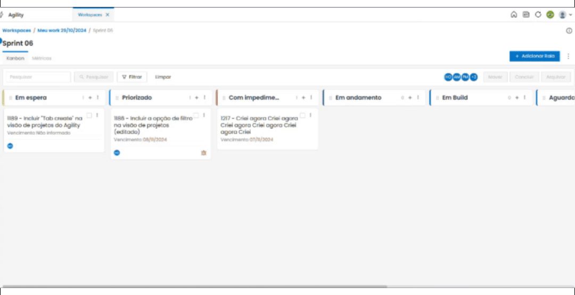This screenshot has width=575, height=295.
Task: Check the checkbox on card 1189
Action: click(x=89, y=115)
